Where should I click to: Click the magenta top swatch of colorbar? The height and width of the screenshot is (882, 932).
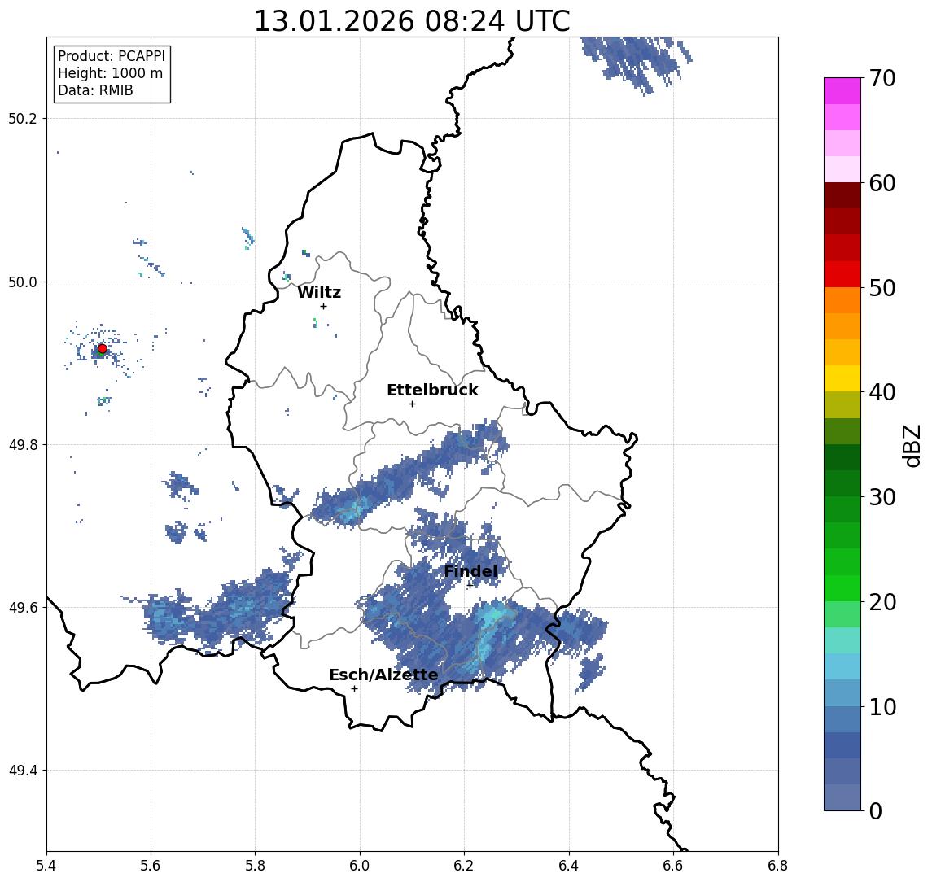click(842, 91)
